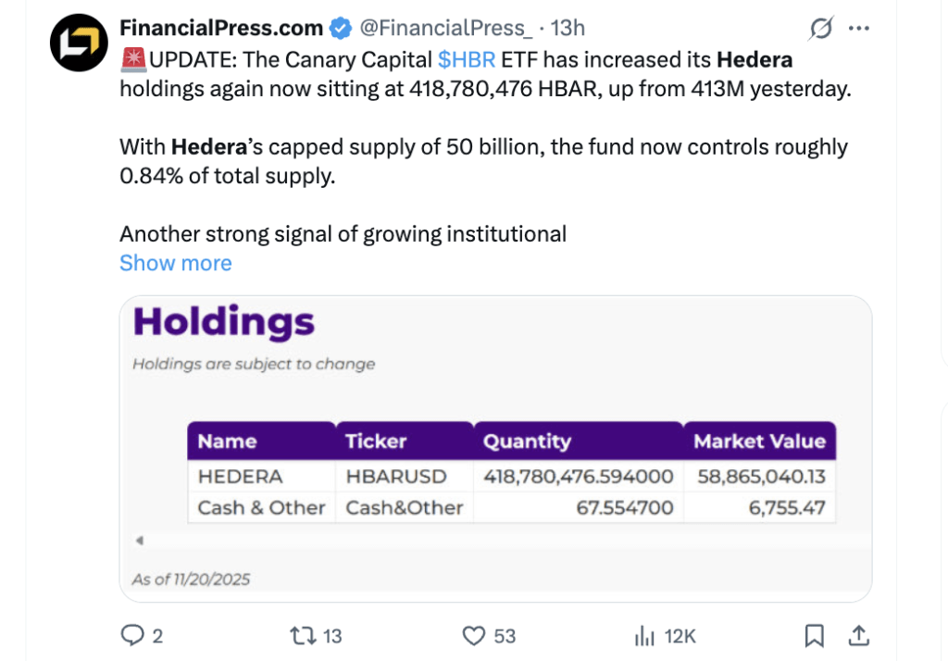
Task: Click the Grok slashed-circle icon
Action: point(820,29)
